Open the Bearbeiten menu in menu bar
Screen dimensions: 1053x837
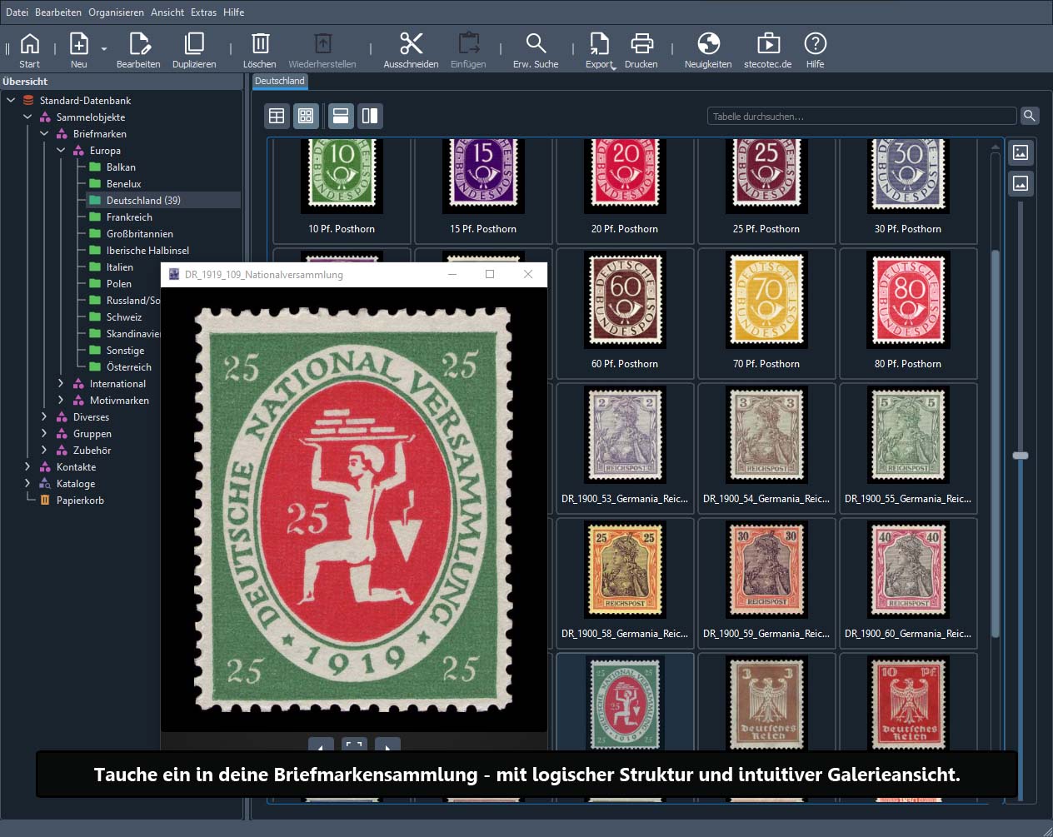point(58,12)
